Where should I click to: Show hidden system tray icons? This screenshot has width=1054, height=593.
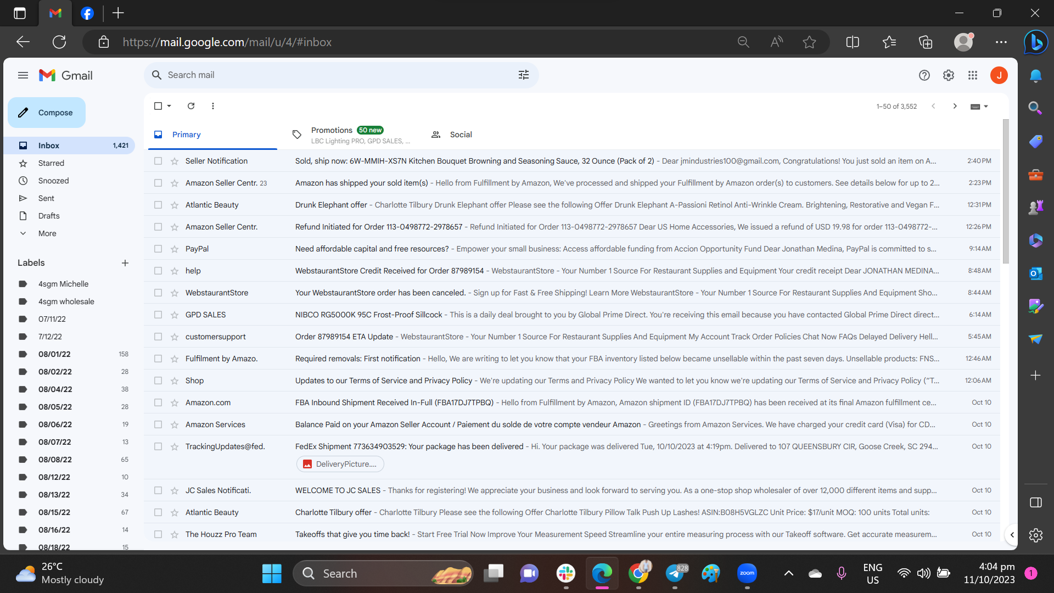pos(789,574)
